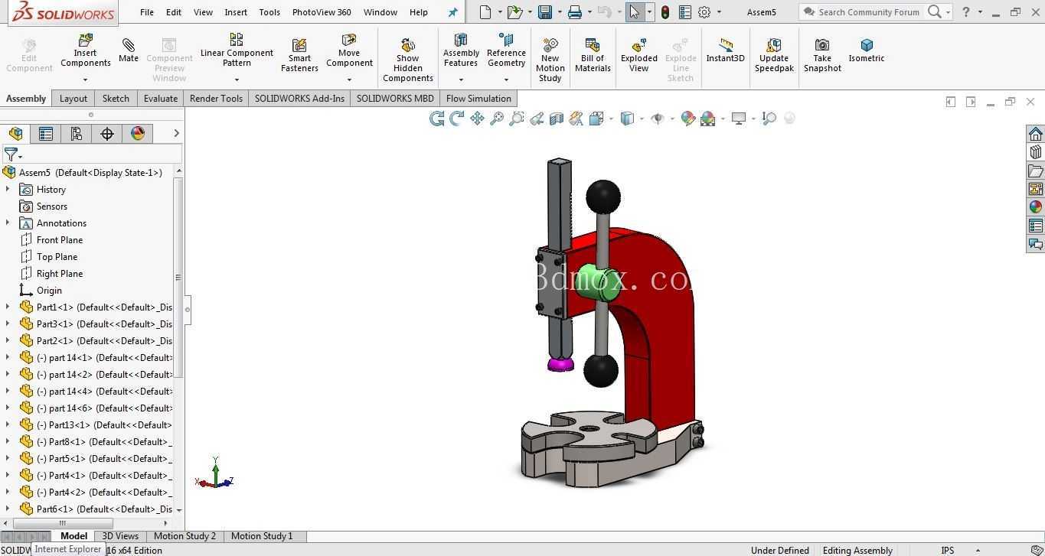Expand the History tree node
The height and width of the screenshot is (556, 1045).
[x=8, y=190]
